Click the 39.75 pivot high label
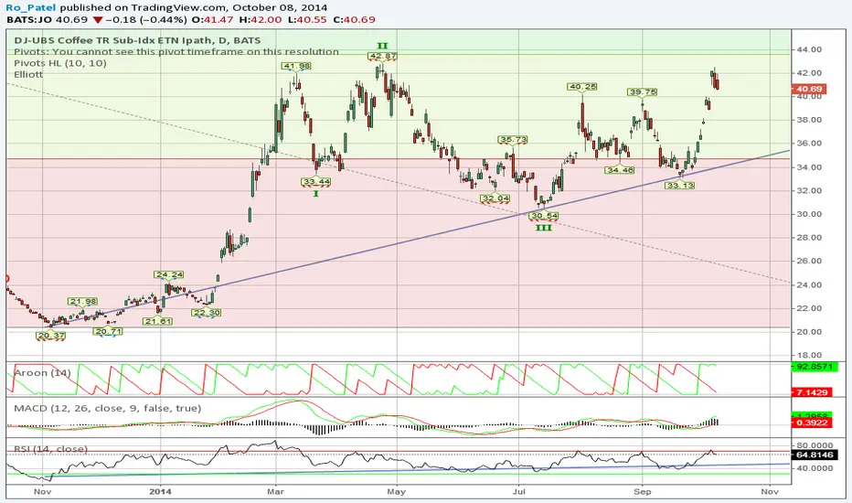This screenshot has width=852, height=503. pyautogui.click(x=643, y=91)
